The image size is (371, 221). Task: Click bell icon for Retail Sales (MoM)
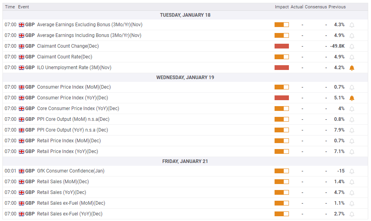[351, 182]
